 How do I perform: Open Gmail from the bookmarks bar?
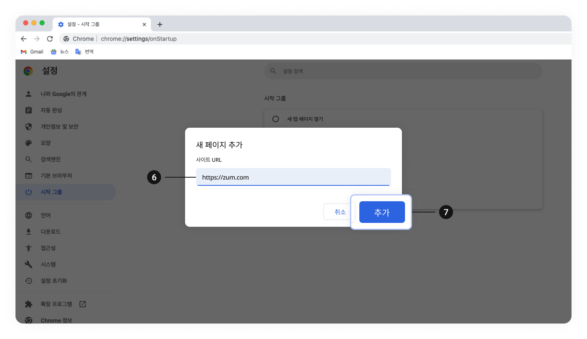tap(32, 51)
